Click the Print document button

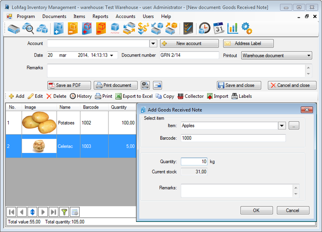tap(115, 85)
